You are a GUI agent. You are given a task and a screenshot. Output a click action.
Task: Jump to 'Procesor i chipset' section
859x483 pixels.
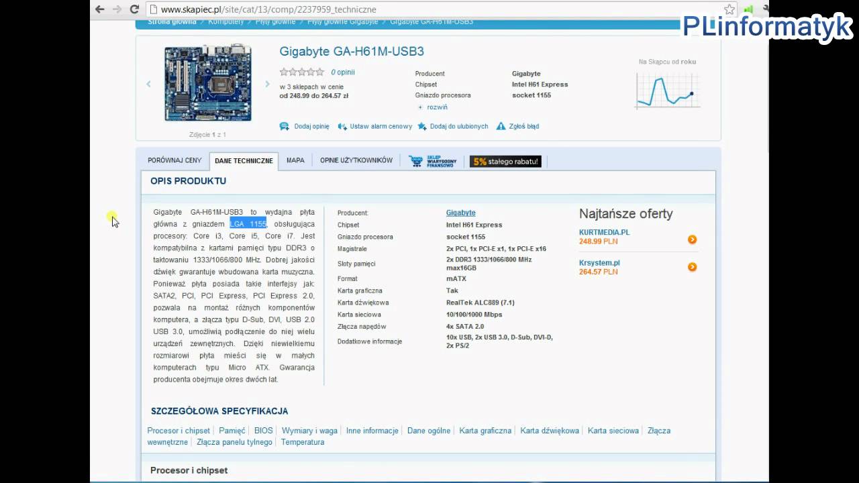(x=179, y=431)
